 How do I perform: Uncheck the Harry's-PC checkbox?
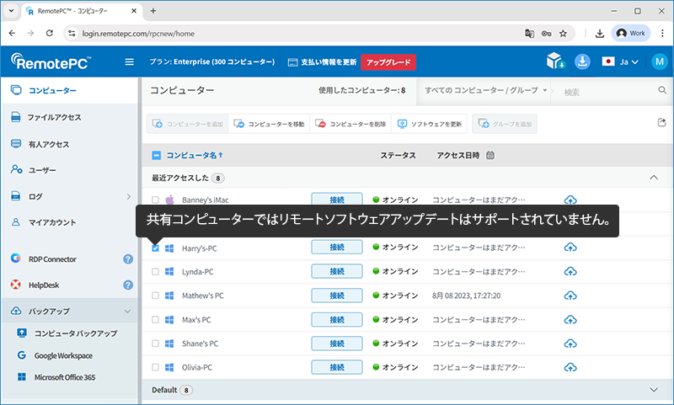click(x=155, y=248)
